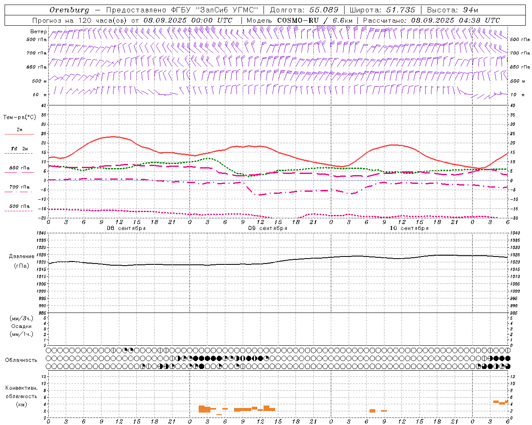Click the "Облачность" cloud cover row label
Image resolution: width=532 pixels, height=425 pixels.
(21, 360)
